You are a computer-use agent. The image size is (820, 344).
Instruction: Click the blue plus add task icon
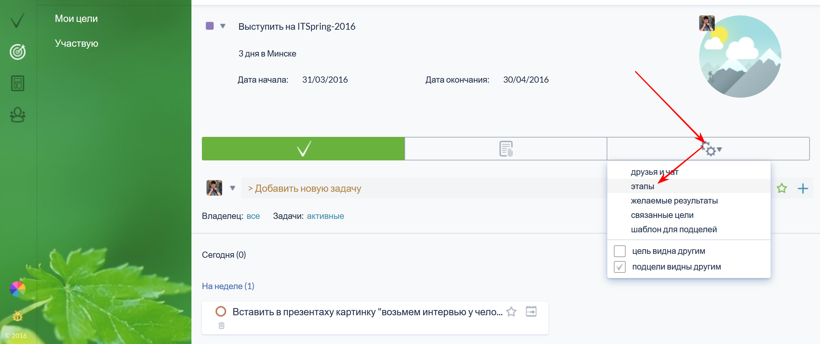pos(803,188)
